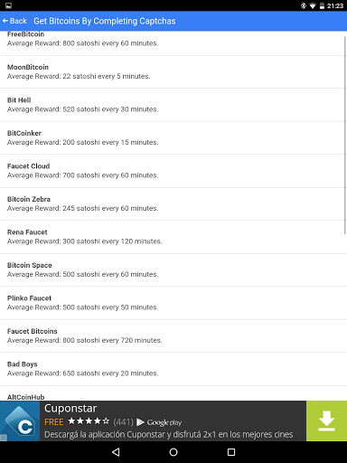Image resolution: width=347 pixels, height=463 pixels.
Task: Tap the Android home circle icon
Action: [173, 452]
